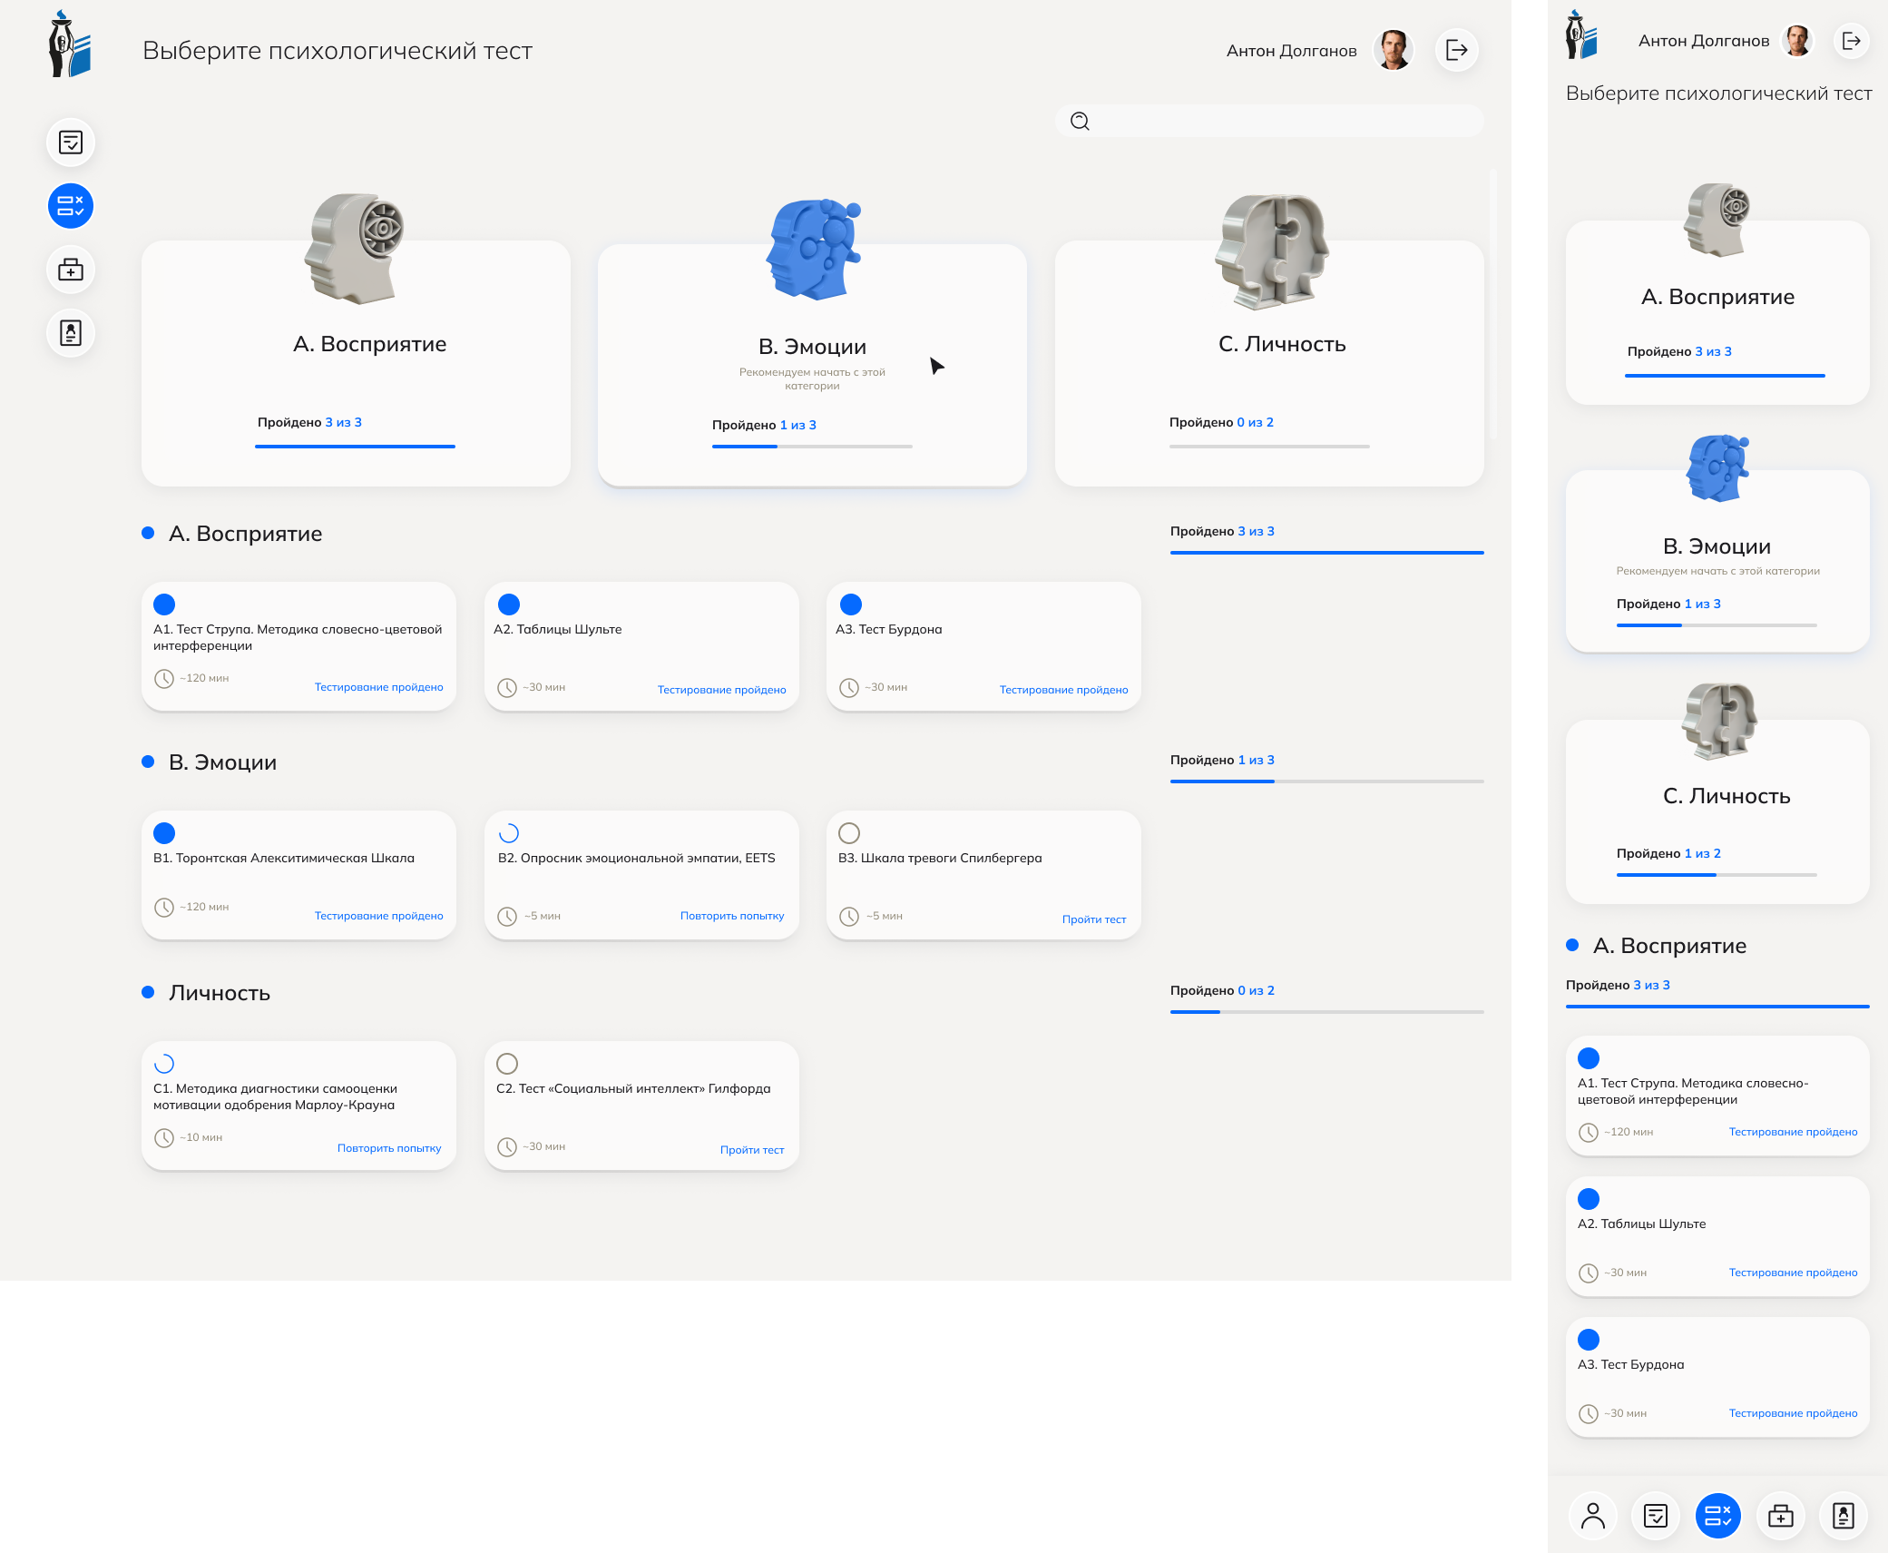Tap the medical kit icon in bottom bar

tap(1780, 1516)
